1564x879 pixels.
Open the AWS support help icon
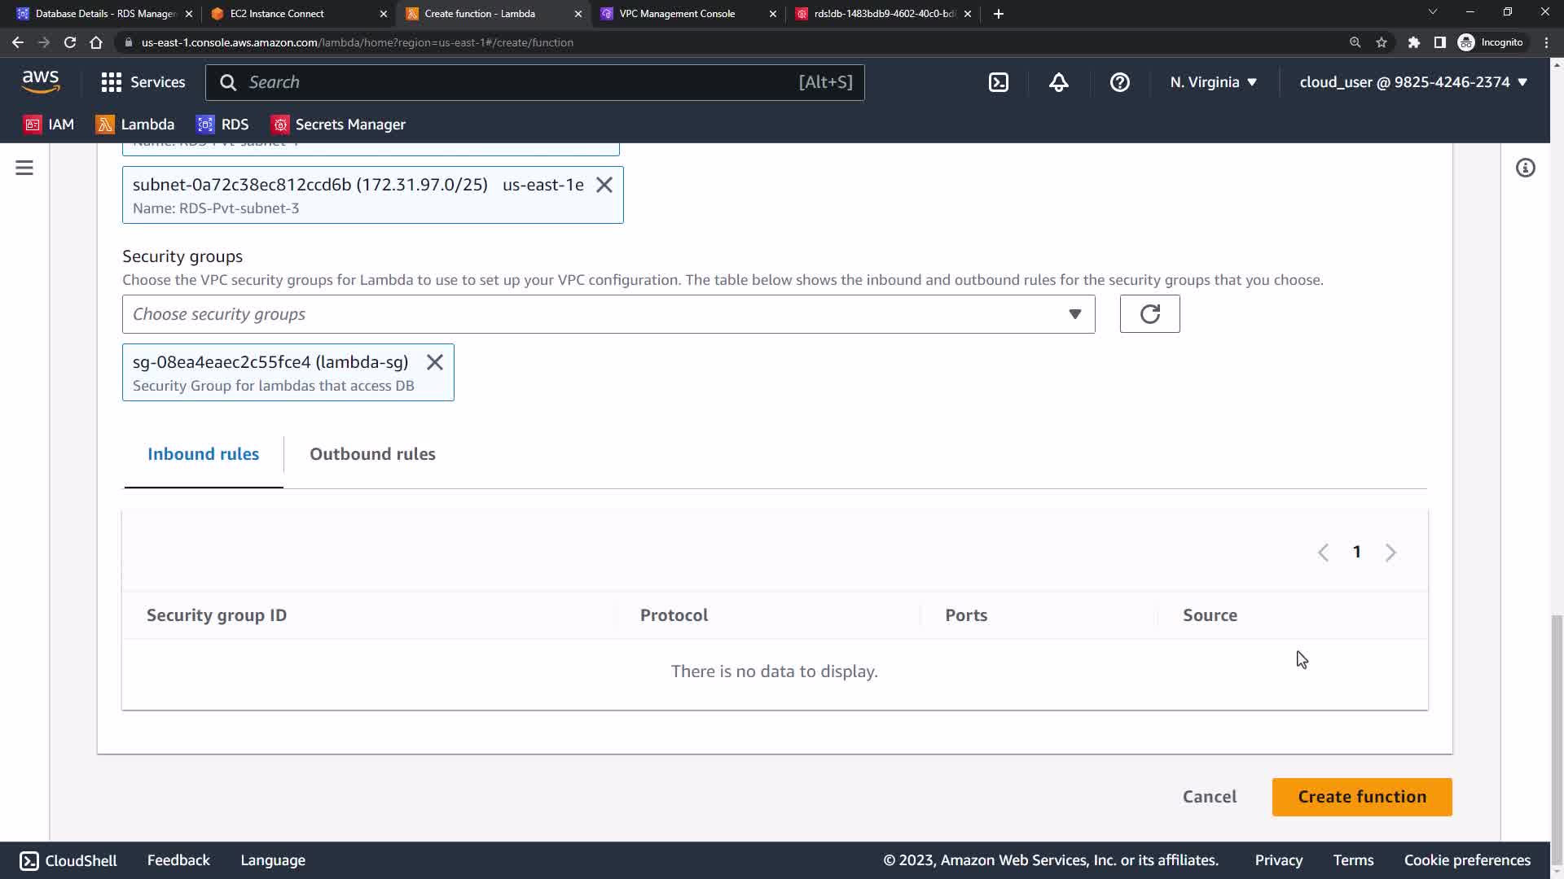point(1119,82)
